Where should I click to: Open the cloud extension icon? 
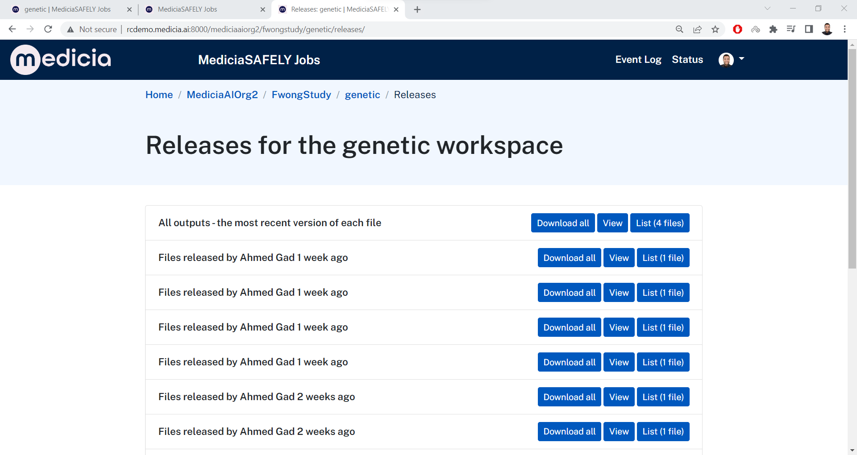click(755, 29)
